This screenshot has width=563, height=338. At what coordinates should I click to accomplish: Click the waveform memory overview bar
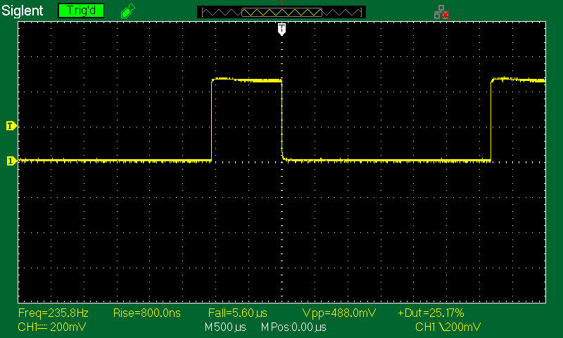click(x=281, y=12)
